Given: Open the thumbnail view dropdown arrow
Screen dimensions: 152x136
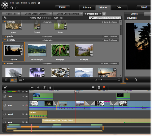Looking at the screenshot, I should 16,80.
